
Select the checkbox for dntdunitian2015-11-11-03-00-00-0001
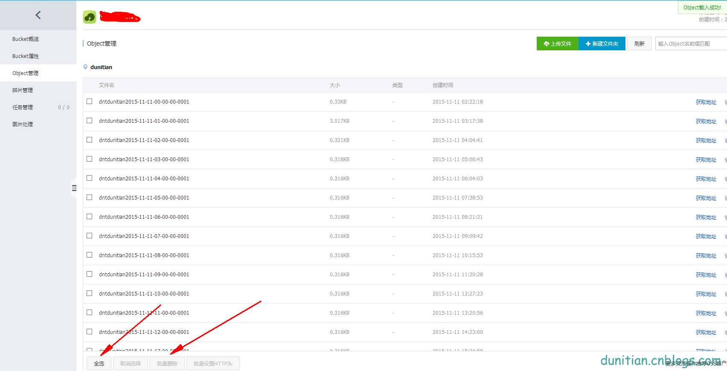click(90, 159)
